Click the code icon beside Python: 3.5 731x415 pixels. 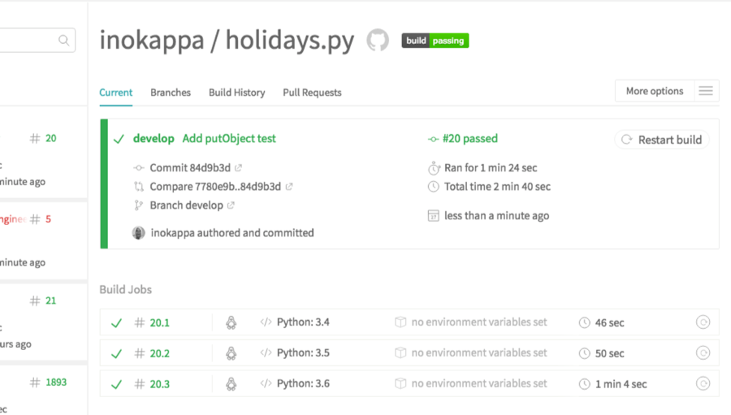point(266,352)
